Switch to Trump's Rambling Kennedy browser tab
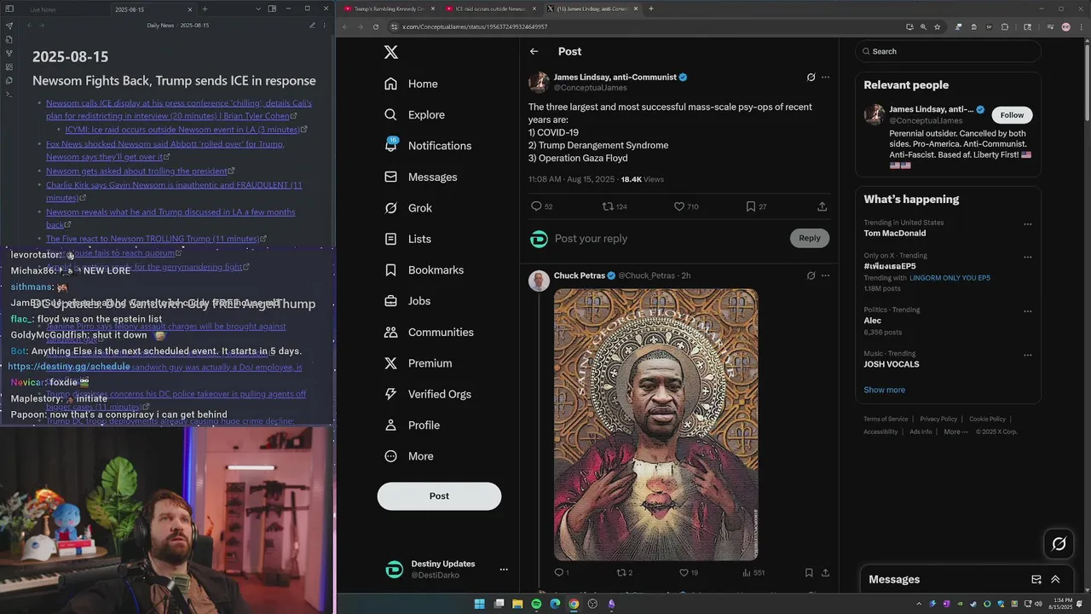Screen dimensions: 1091x614 (390, 9)
